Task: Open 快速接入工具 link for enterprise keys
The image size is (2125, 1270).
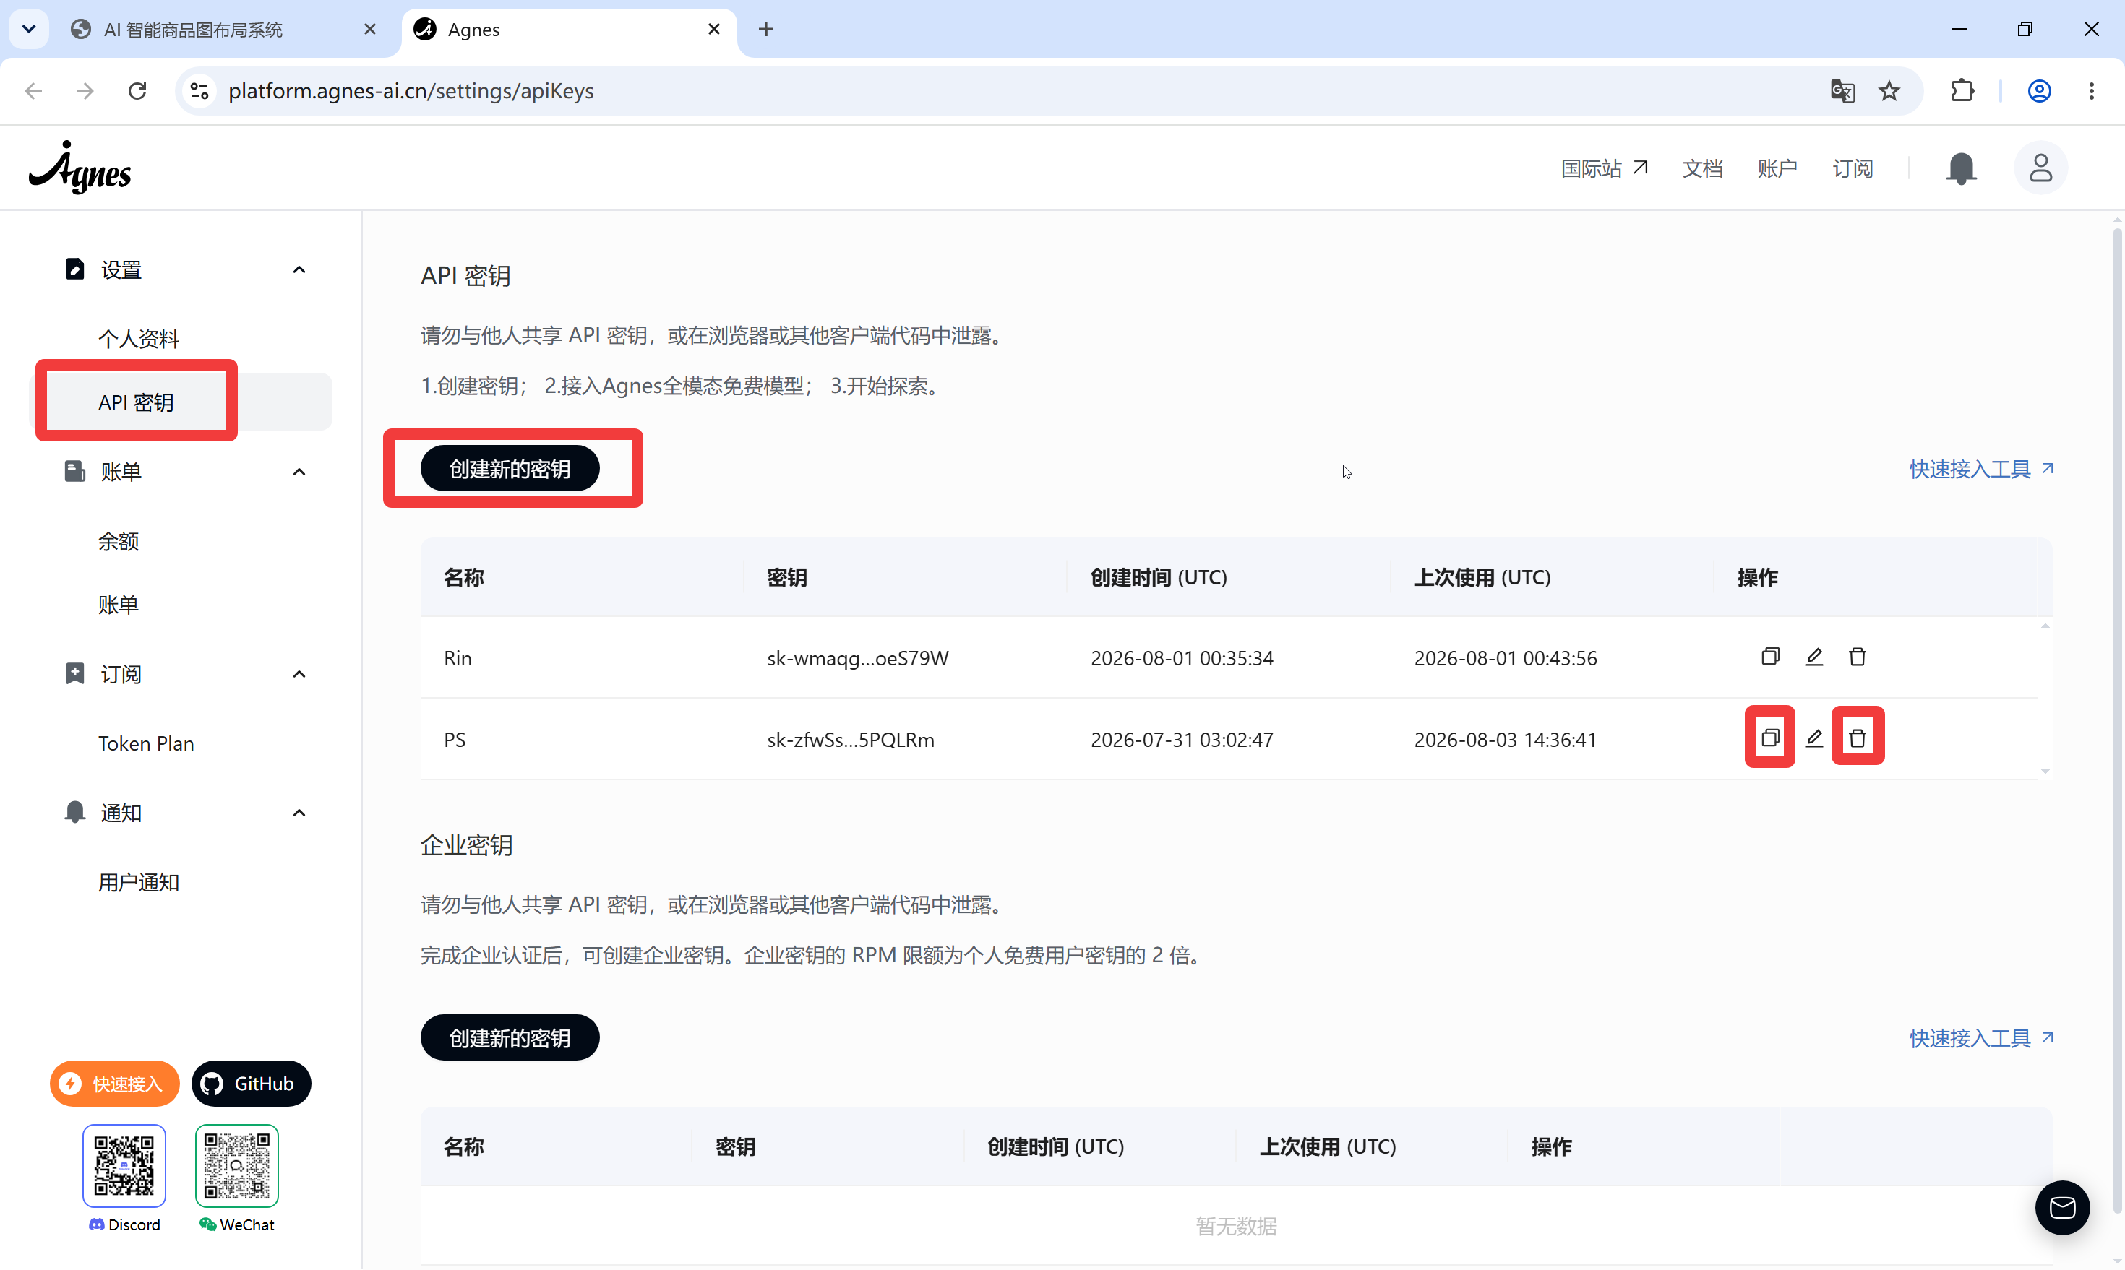Action: pos(1981,1038)
